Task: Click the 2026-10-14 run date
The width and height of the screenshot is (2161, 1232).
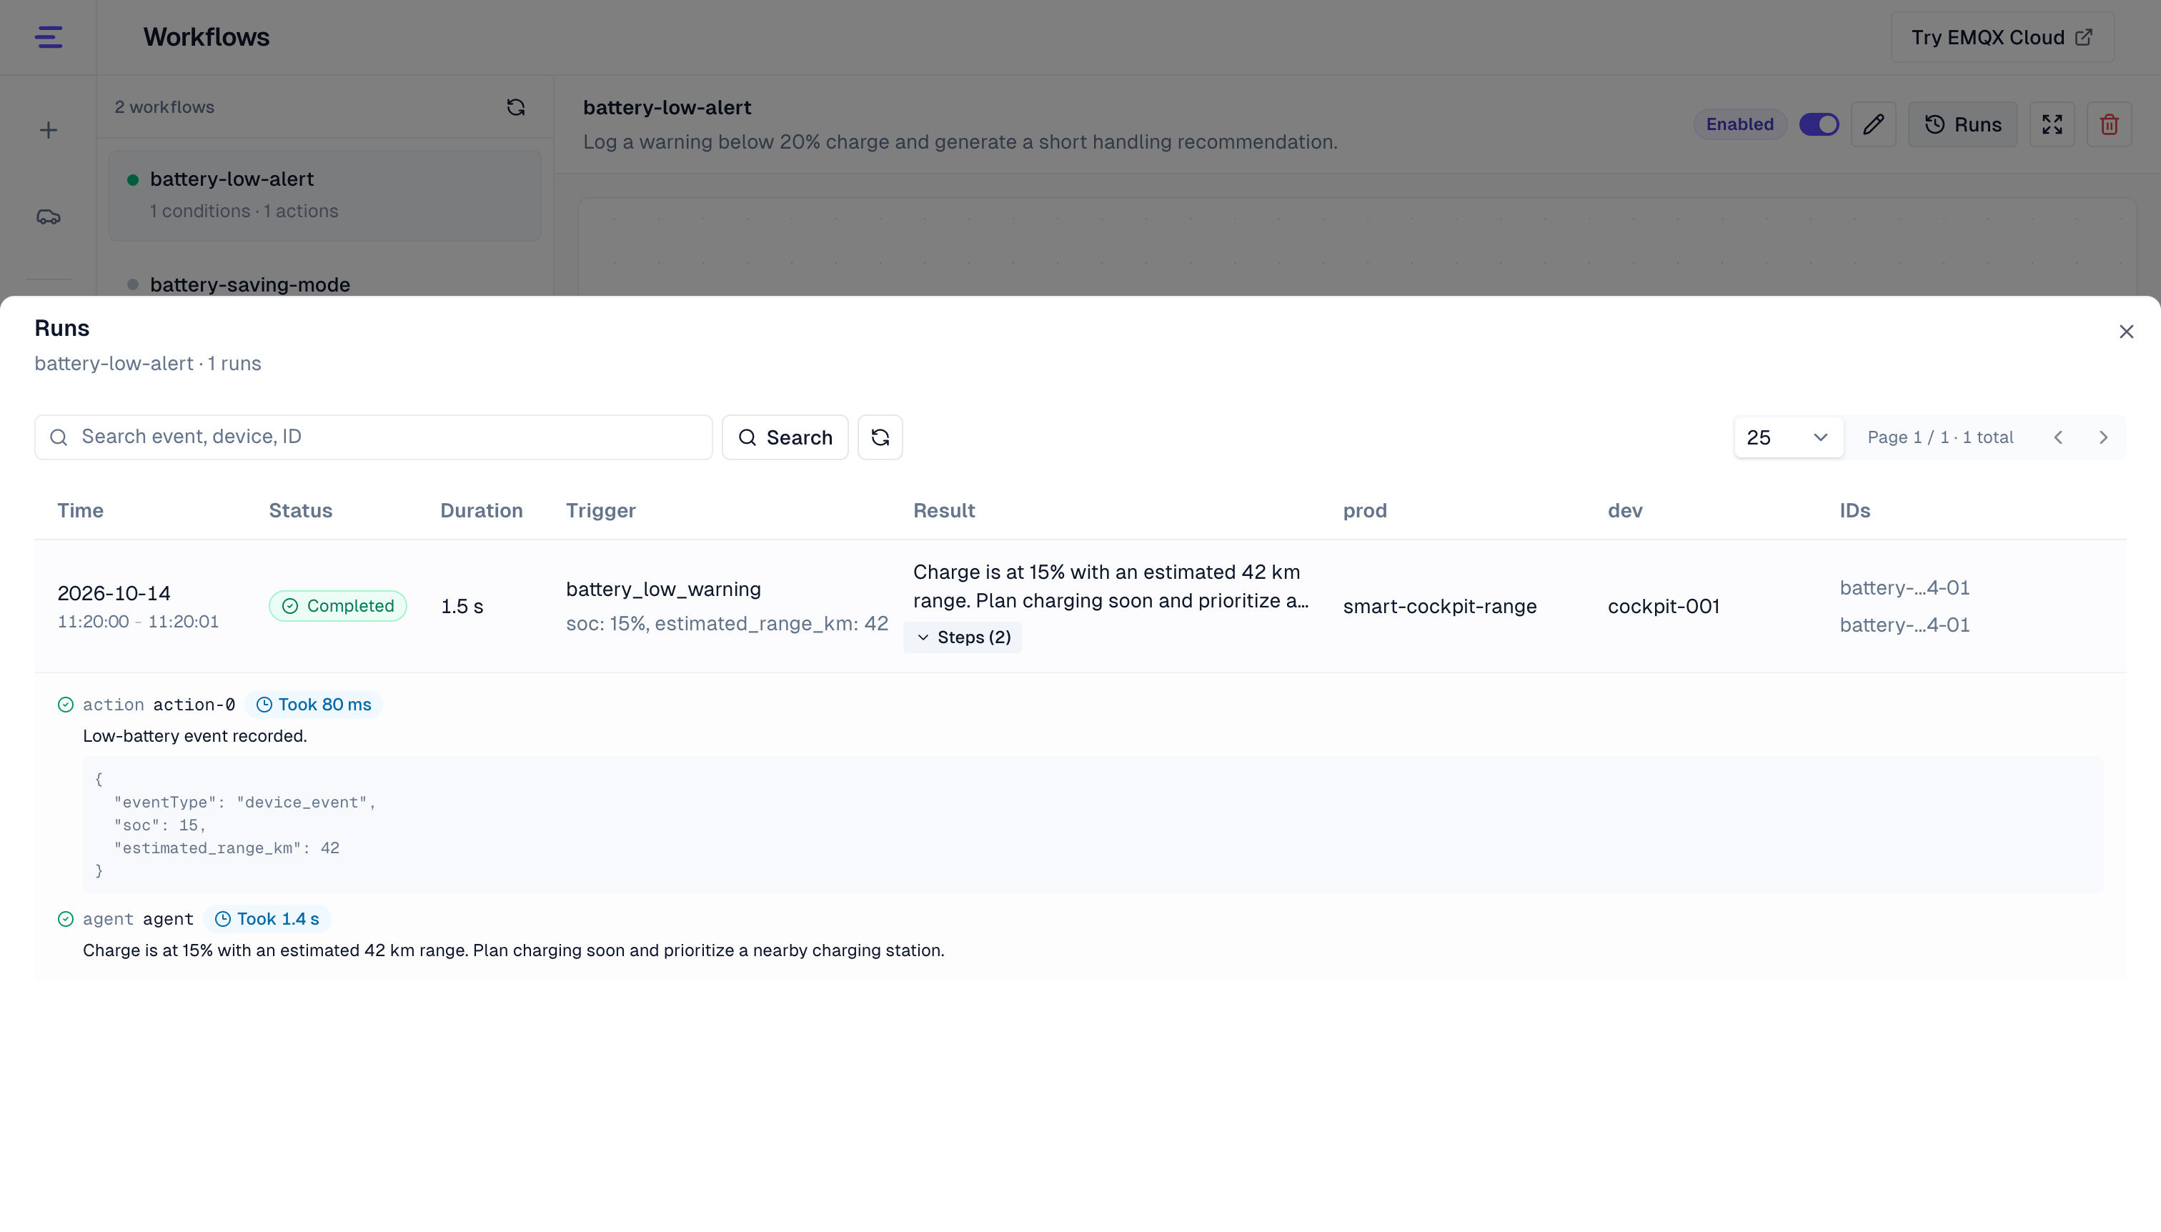Action: coord(114,593)
